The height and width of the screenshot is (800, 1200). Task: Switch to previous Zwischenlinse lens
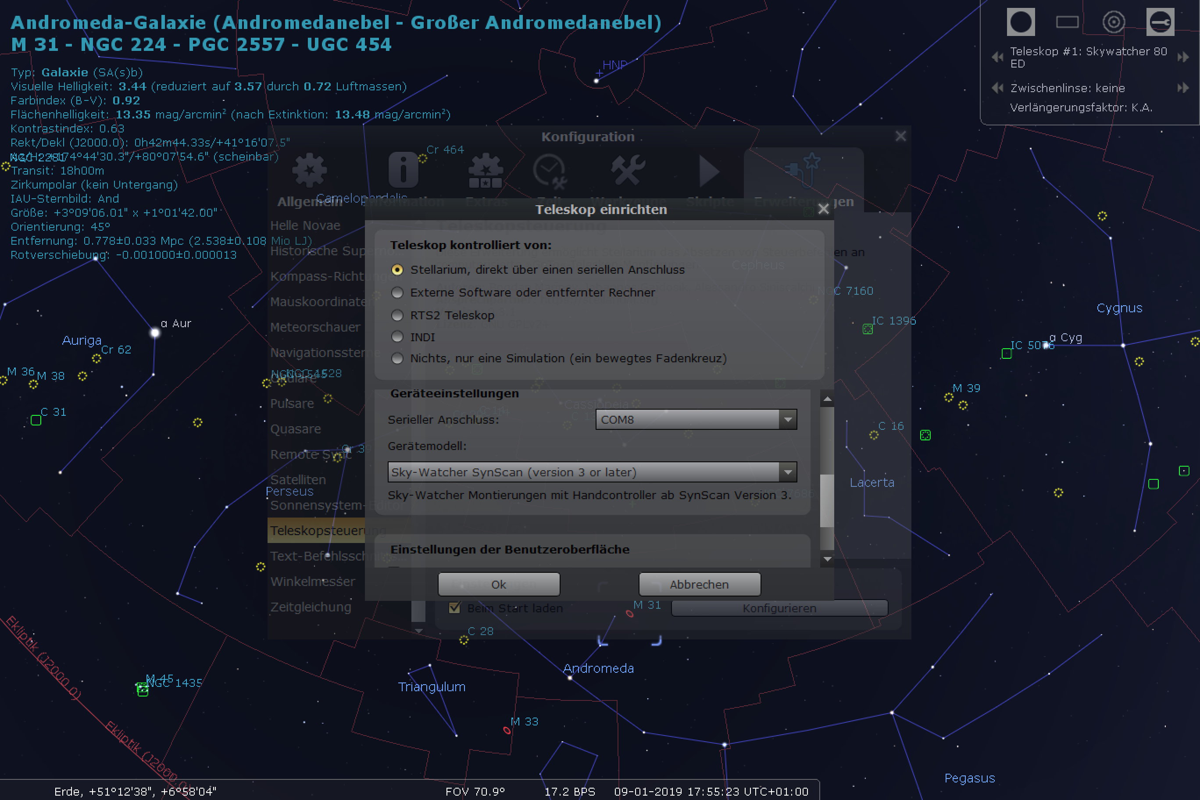pos(997,88)
